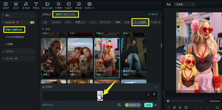
Task: Select the アニメ&漫画 category chip
Action: (x=140, y=22)
